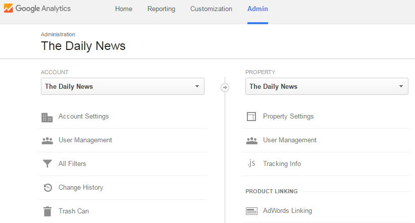Open Trash Can link
Image resolution: width=415 pixels, height=223 pixels.
[x=74, y=211]
